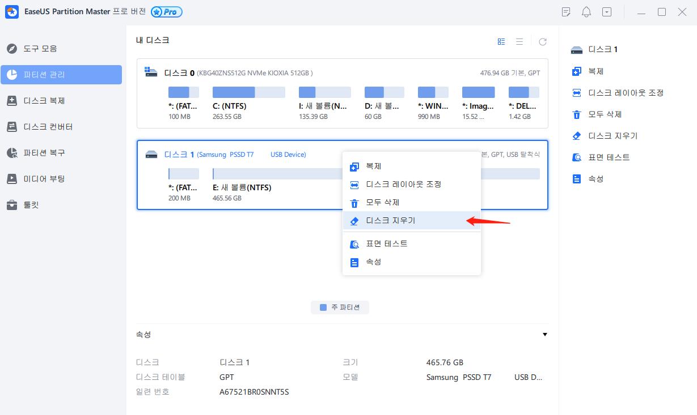
Task: Open 툴킷 in the sidebar
Action: pyautogui.click(x=61, y=205)
